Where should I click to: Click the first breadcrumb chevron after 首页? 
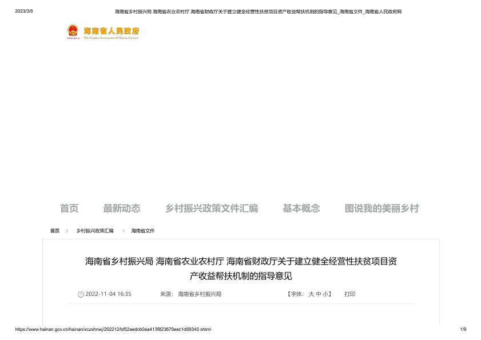click(x=67, y=231)
